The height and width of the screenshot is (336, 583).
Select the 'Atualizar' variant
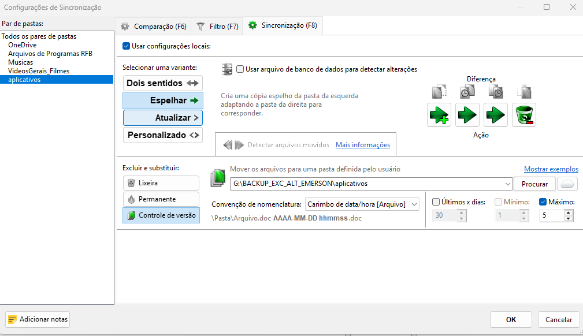(x=163, y=118)
